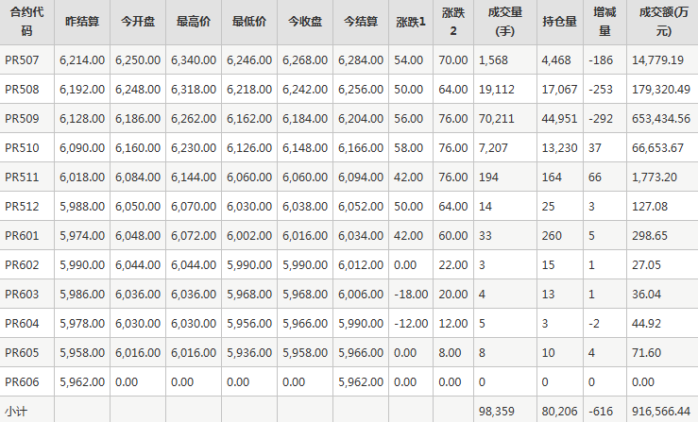Viewport: 698px width, 422px height.
Task: Select contract code PR606
Action: pos(22,382)
